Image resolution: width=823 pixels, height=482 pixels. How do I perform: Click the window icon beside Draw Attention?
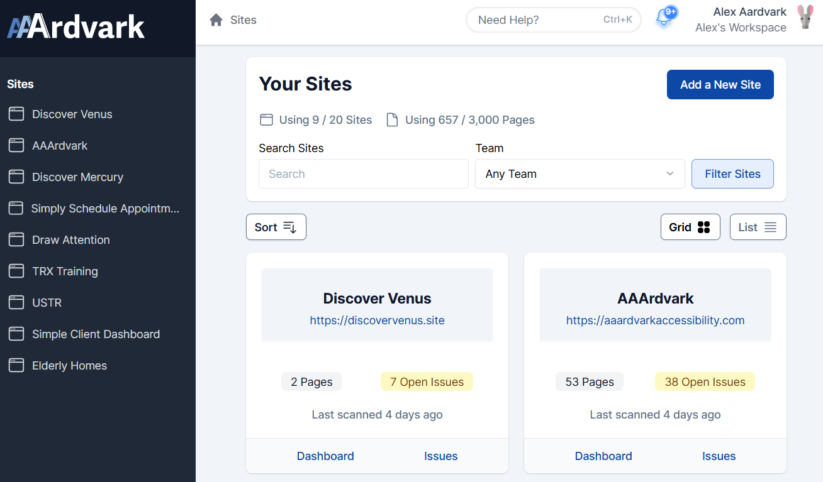[16, 240]
